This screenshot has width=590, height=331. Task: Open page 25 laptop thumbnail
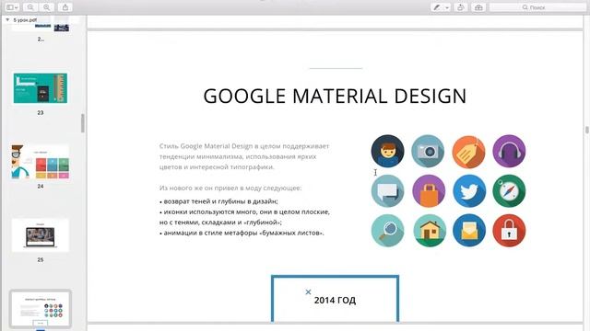[41, 235]
